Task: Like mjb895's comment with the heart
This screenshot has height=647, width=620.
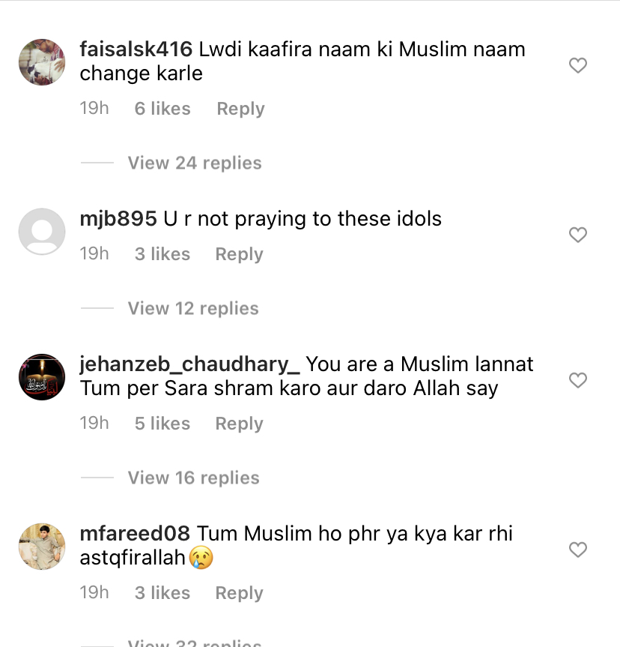Action: (x=577, y=235)
